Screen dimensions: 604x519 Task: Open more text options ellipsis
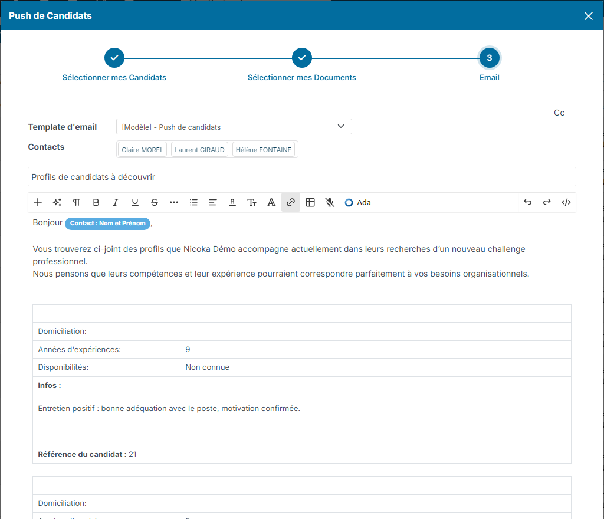point(174,202)
